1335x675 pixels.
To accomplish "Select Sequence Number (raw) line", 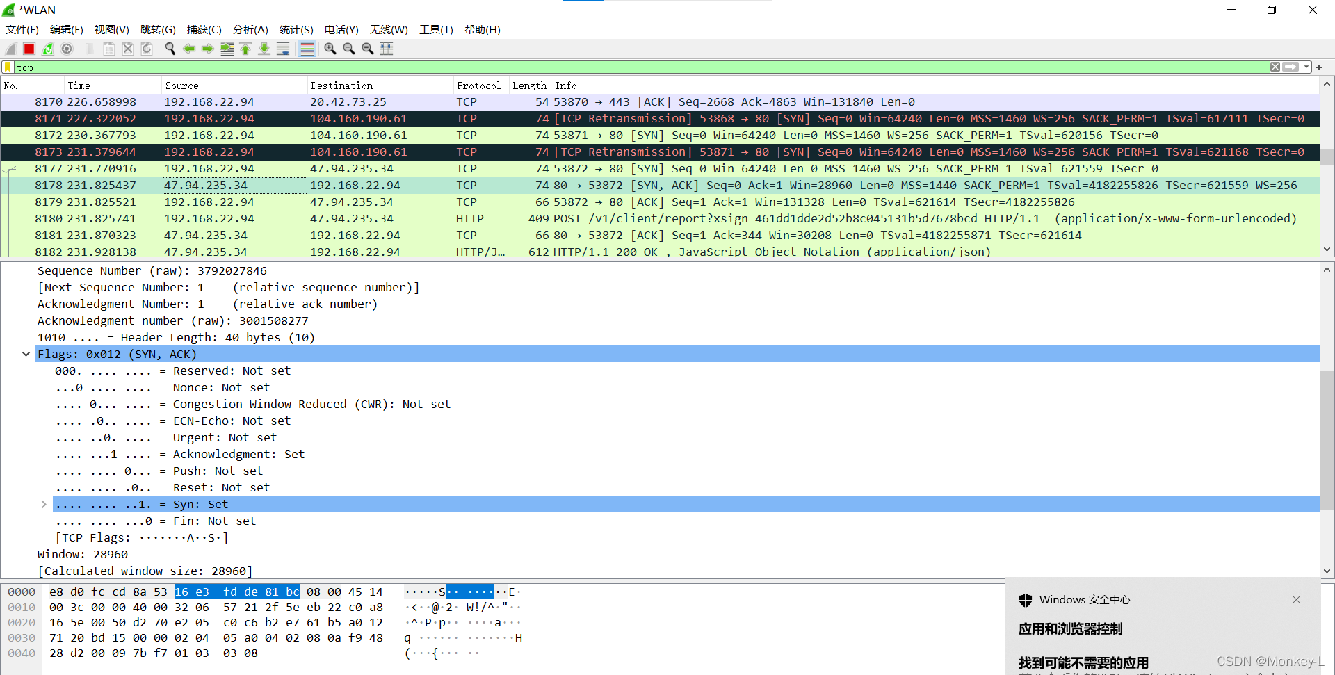I will click(152, 270).
